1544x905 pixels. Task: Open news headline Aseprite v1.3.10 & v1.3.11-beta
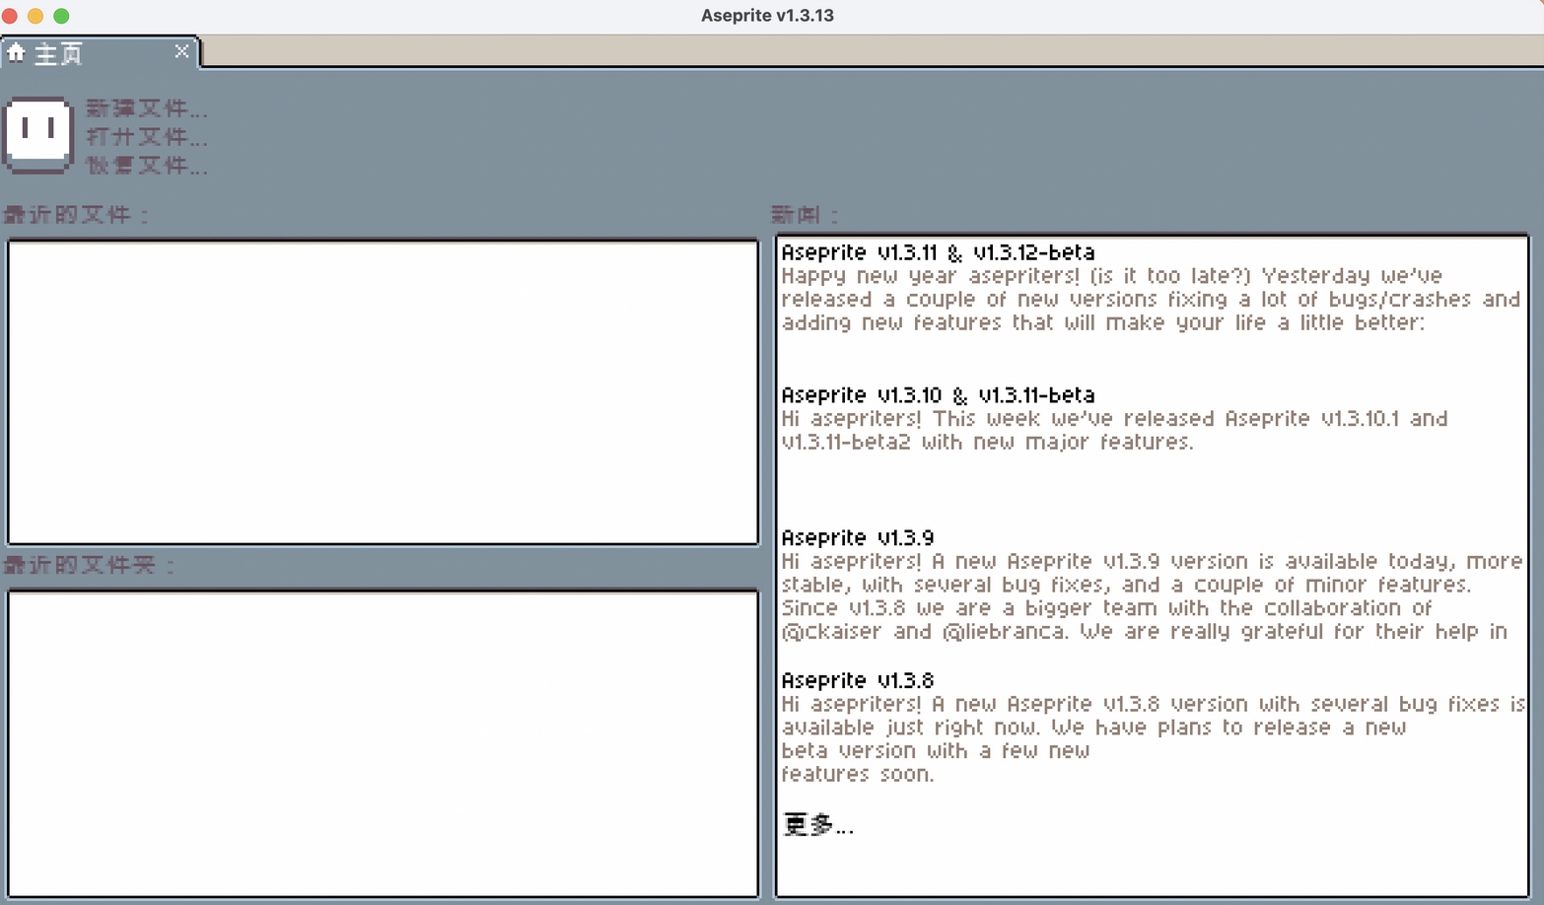pos(938,395)
